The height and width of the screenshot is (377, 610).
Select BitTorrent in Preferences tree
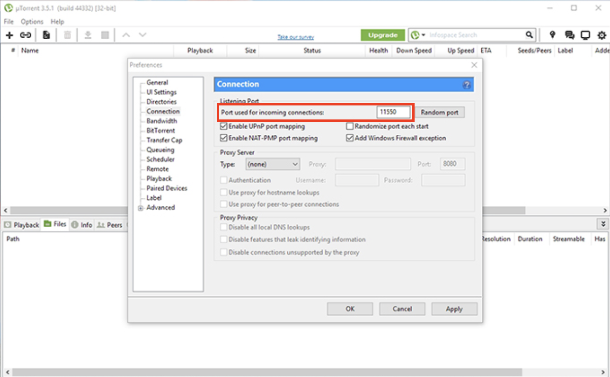[161, 131]
